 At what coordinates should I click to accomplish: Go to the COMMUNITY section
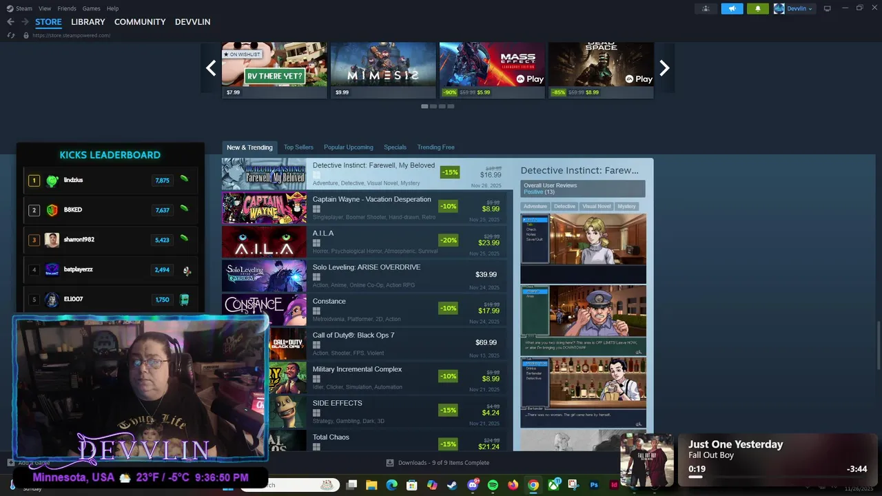(140, 22)
